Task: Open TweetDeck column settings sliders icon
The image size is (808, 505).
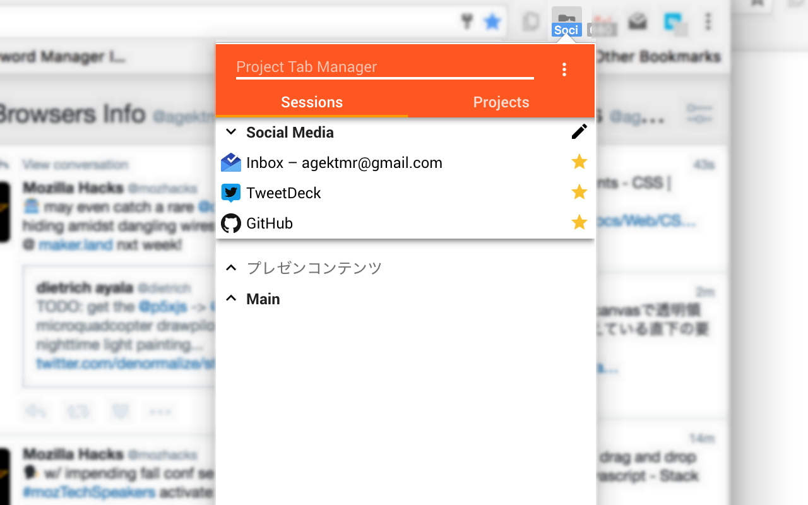Action: [x=699, y=114]
